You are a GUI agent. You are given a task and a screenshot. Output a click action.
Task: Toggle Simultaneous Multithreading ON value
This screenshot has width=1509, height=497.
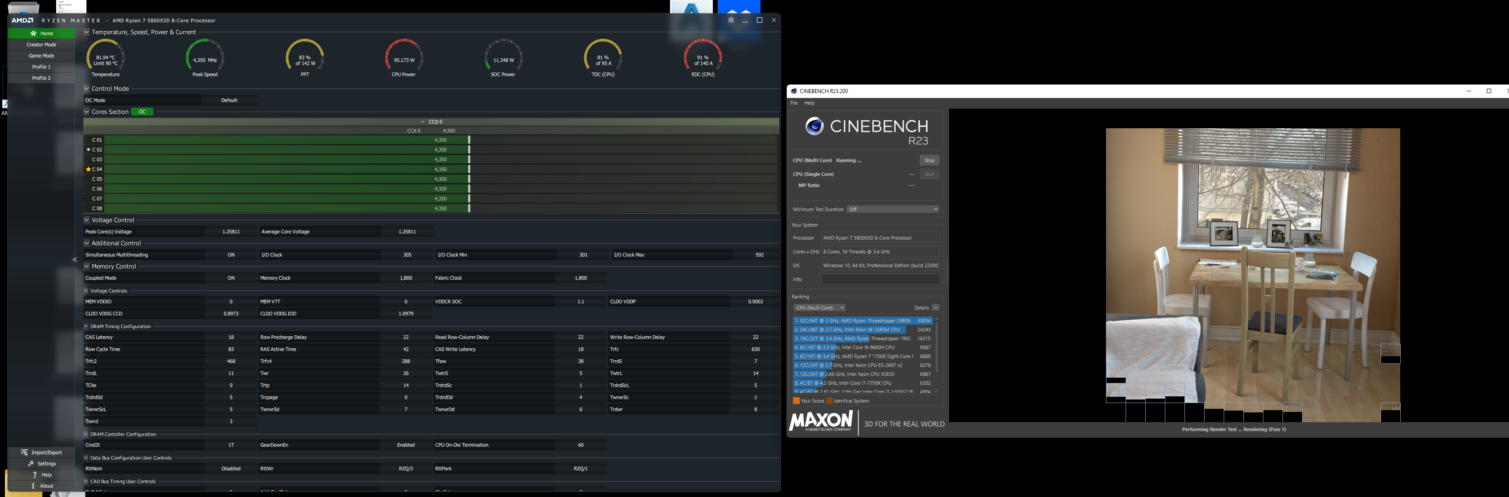tap(231, 255)
